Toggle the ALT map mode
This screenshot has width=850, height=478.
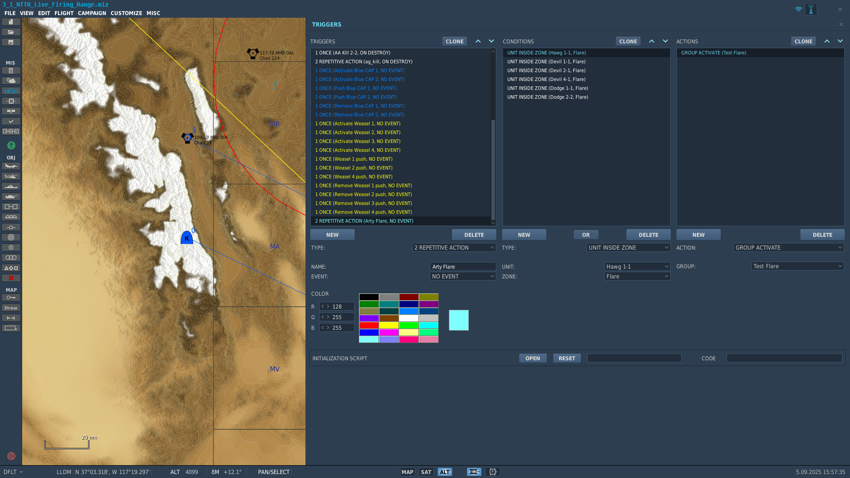[445, 472]
